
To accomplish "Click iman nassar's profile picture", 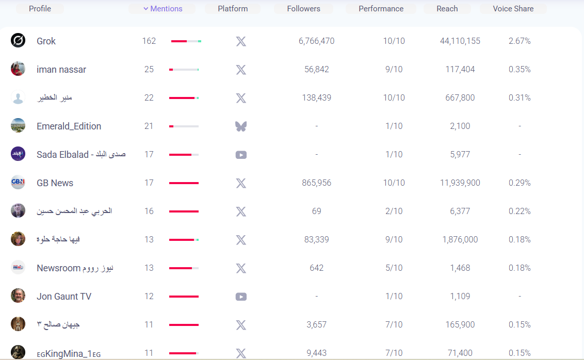I will (x=18, y=69).
